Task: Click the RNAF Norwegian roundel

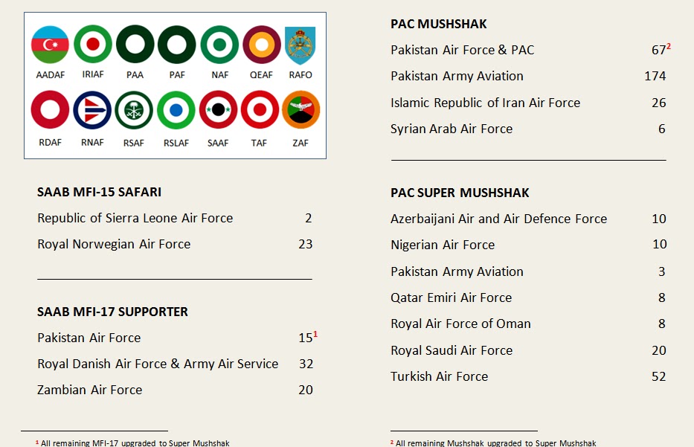Action: (92, 110)
